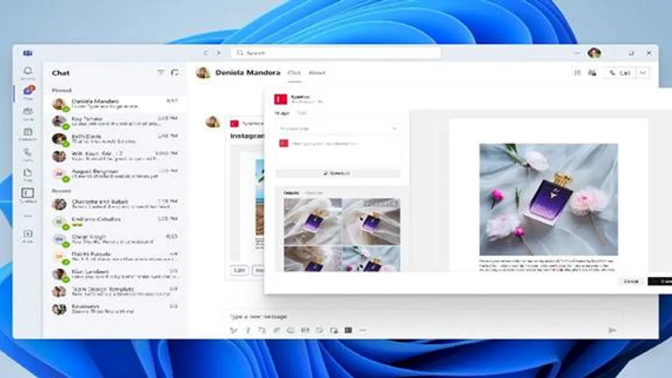Image resolution: width=672 pixels, height=378 pixels.
Task: Open the Chat icon in the sidebar
Action: 27,91
